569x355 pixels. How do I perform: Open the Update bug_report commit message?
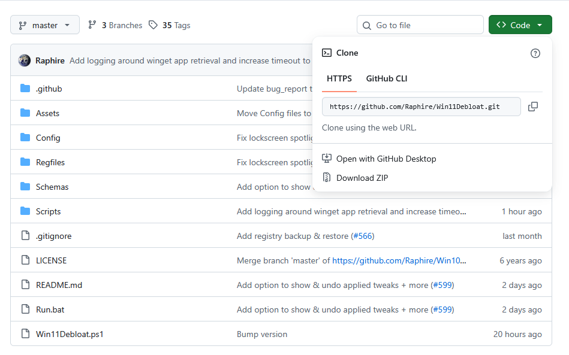[x=275, y=89]
